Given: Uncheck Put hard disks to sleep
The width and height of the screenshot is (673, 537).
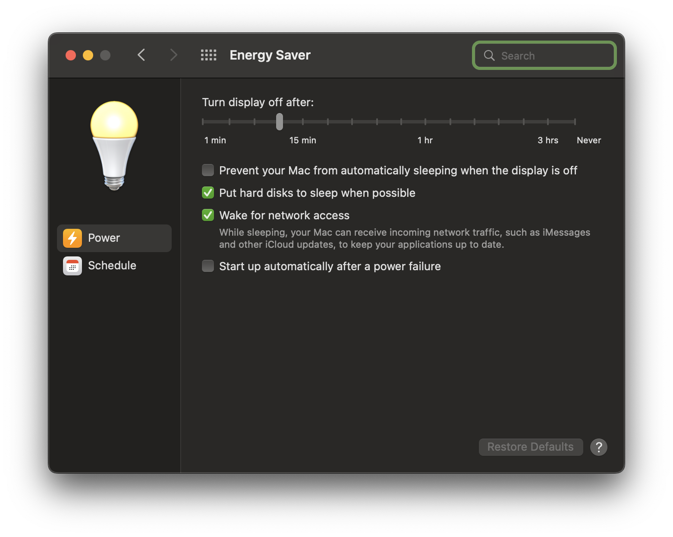Looking at the screenshot, I should click(x=208, y=193).
